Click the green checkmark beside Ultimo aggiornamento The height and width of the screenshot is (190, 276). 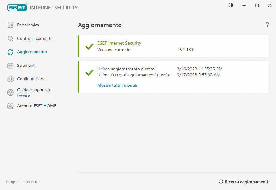click(89, 73)
